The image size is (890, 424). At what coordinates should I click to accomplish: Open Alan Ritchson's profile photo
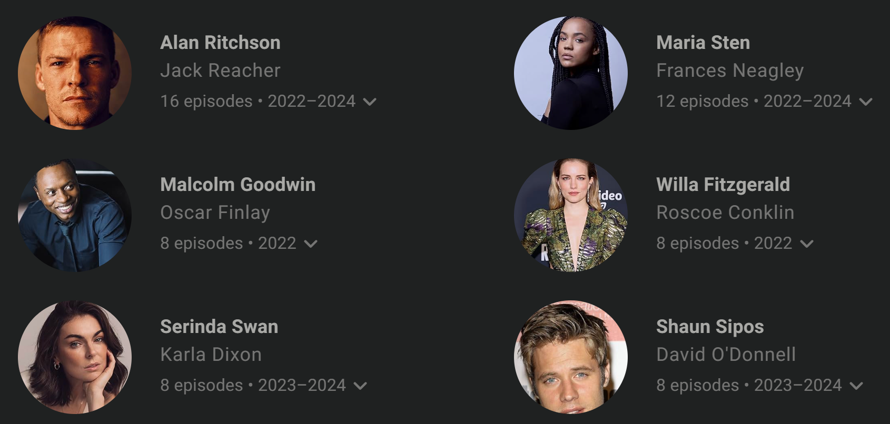click(x=75, y=73)
